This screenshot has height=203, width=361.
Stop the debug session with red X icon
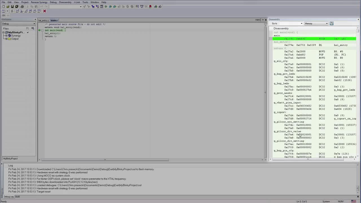45,11
